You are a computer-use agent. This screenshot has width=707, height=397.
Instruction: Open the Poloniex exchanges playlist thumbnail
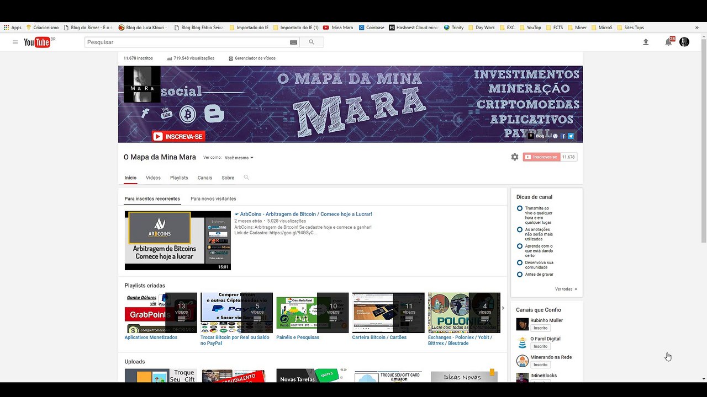[x=464, y=313]
